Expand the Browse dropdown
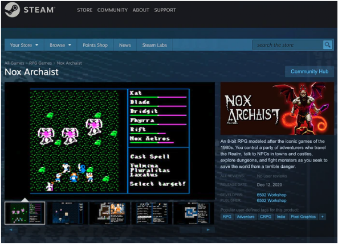The image size is (338, 244). click(x=60, y=45)
